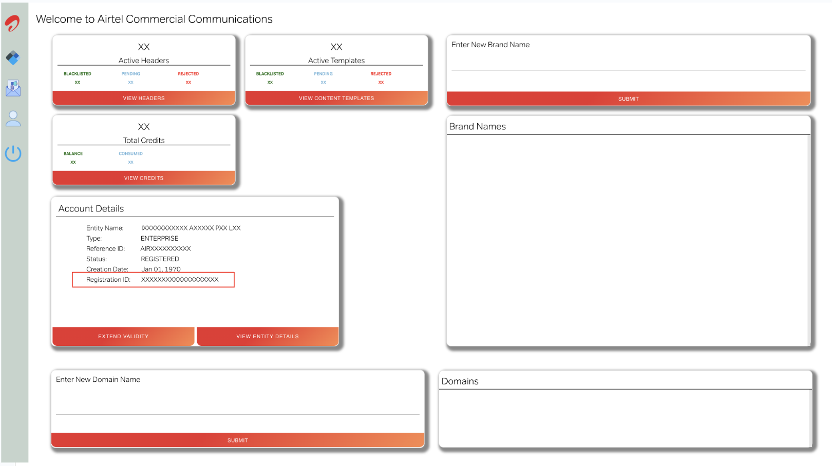Click the Active Headers label
This screenshot has width=832, height=466.
click(x=144, y=61)
